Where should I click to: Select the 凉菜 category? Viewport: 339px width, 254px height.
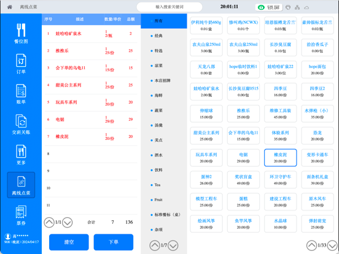tap(164, 66)
